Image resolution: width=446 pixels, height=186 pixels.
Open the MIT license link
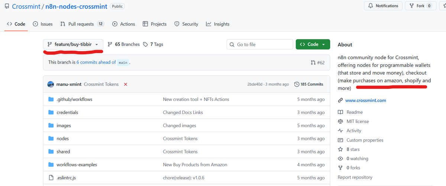click(x=358, y=121)
